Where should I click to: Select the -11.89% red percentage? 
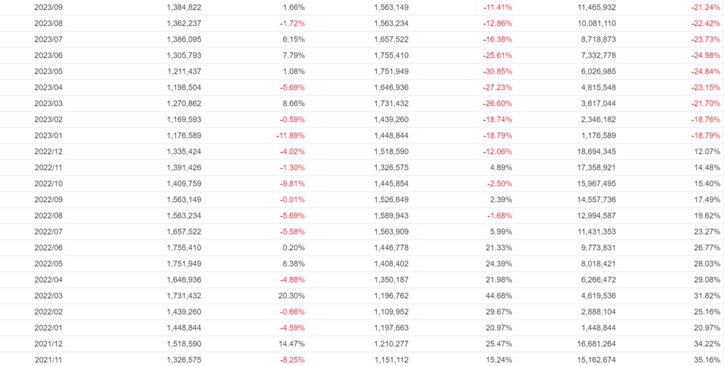288,135
